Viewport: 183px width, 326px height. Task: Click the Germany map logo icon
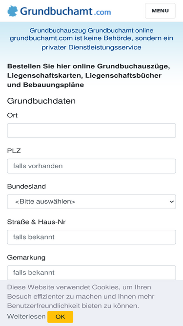click(13, 11)
